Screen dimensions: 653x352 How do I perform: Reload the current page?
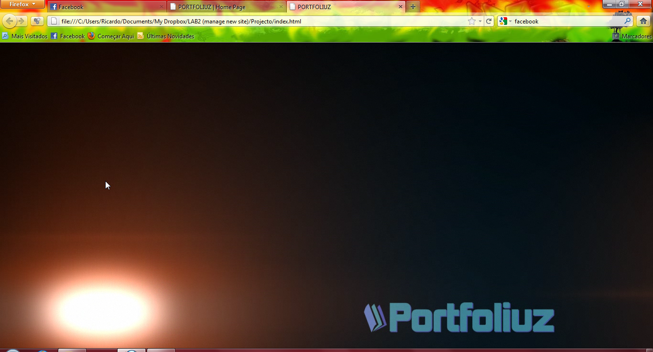click(x=489, y=21)
